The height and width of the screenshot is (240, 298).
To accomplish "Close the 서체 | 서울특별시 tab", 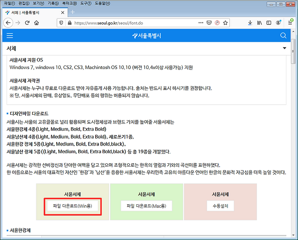I will point(62,12).
